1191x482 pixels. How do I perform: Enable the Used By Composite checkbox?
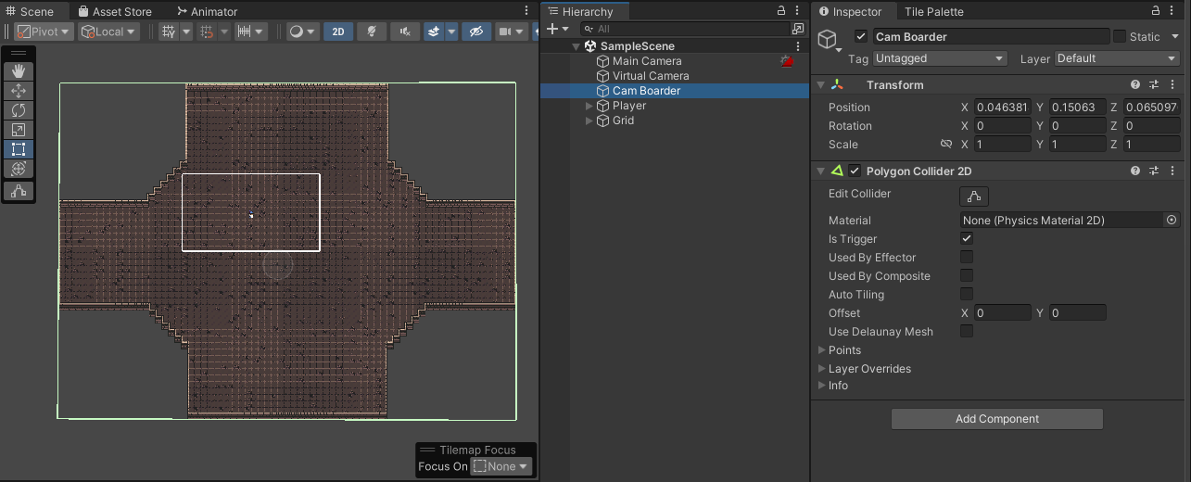(967, 276)
